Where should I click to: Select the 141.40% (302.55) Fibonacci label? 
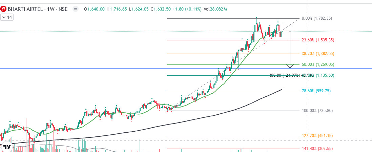(x=317, y=149)
